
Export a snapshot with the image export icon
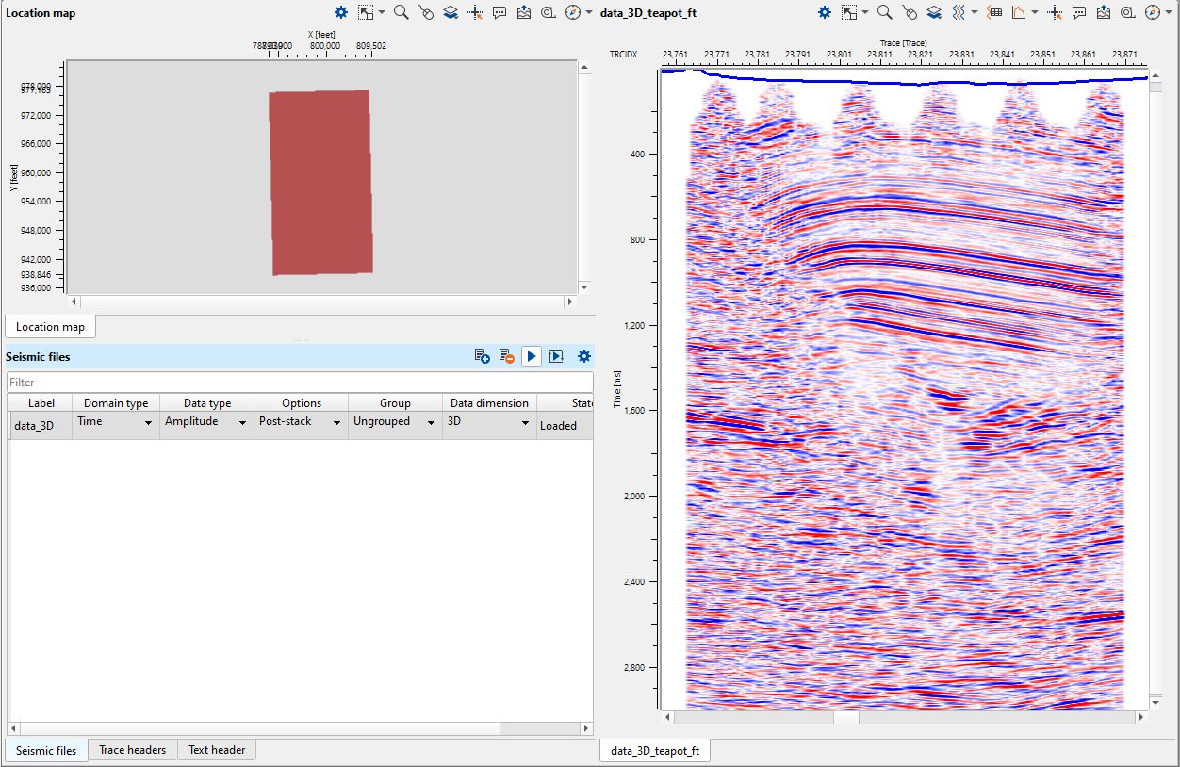click(x=1104, y=12)
